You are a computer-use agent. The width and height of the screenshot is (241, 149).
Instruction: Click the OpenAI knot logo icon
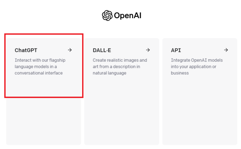[x=107, y=15]
